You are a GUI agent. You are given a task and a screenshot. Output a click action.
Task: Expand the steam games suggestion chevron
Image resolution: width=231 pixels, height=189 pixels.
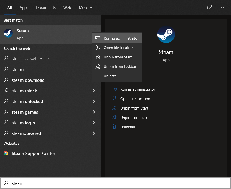[94, 112]
